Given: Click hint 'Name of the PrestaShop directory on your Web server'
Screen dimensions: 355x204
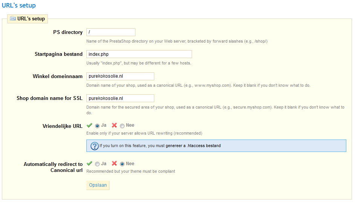Looking at the screenshot, I should point(177,41).
